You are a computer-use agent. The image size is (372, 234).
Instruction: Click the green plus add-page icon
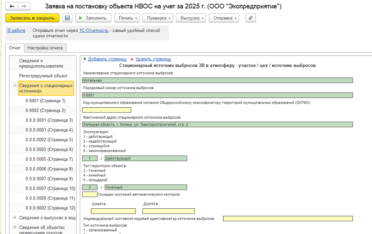coord(84,59)
